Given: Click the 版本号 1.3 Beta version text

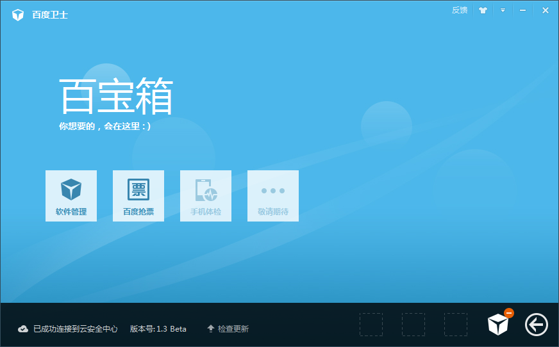Looking at the screenshot, I should tap(158, 329).
